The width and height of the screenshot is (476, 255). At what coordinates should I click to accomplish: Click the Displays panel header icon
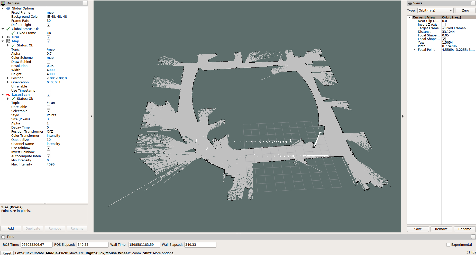pyautogui.click(x=3, y=3)
